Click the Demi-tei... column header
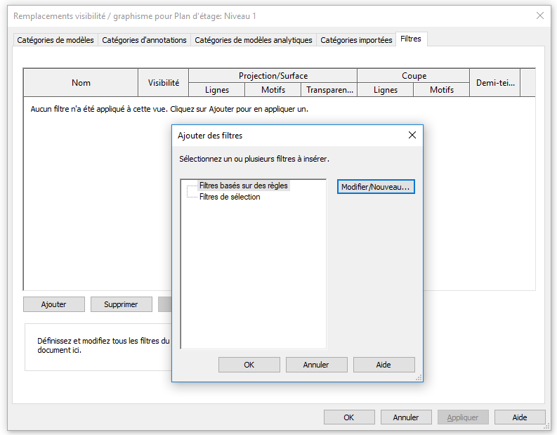 (x=494, y=83)
